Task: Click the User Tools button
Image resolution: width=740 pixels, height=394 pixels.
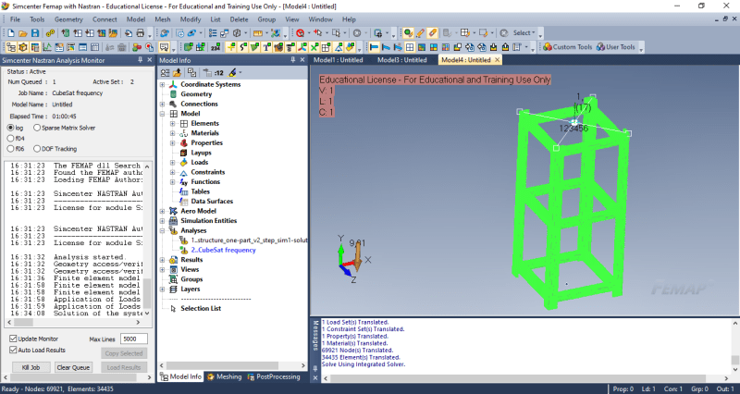Action: pyautogui.click(x=616, y=47)
